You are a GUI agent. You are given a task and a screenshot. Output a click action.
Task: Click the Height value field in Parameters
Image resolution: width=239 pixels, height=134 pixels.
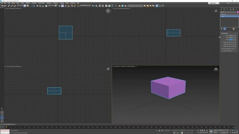pos(232,40)
